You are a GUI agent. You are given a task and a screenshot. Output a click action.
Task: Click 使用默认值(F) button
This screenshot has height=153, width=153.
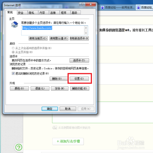coord(59,38)
